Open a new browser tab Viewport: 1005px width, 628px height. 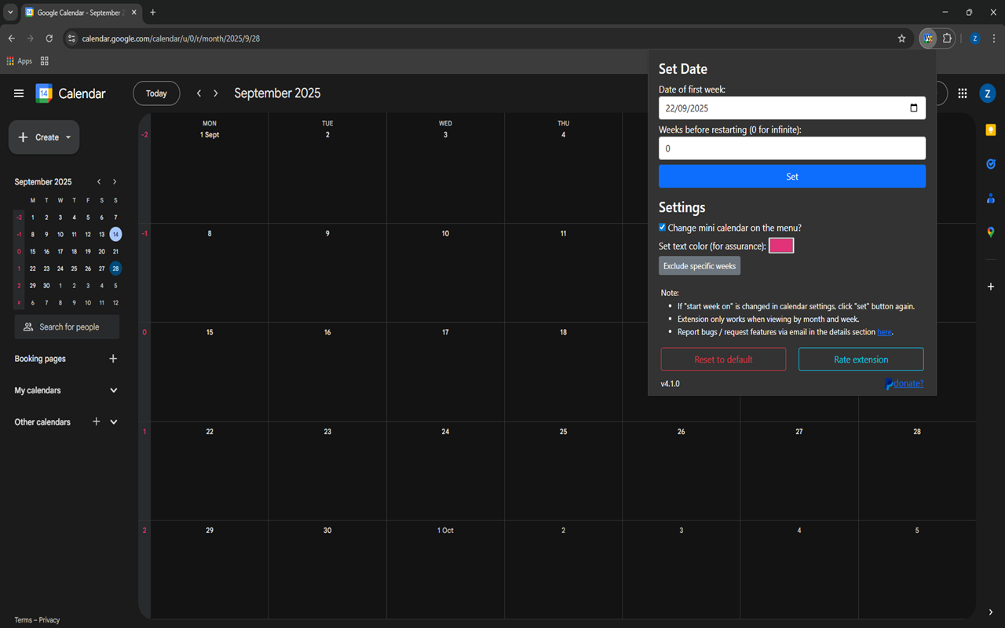(x=153, y=13)
